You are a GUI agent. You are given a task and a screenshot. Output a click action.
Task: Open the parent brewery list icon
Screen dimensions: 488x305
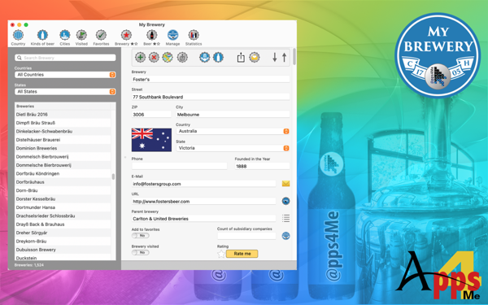(285, 219)
